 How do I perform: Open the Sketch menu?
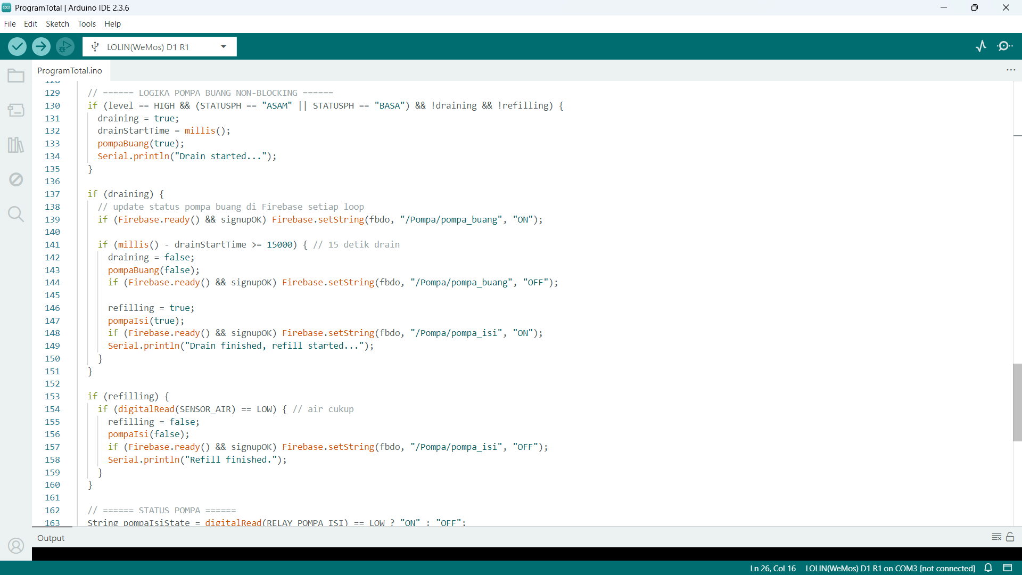click(x=57, y=24)
